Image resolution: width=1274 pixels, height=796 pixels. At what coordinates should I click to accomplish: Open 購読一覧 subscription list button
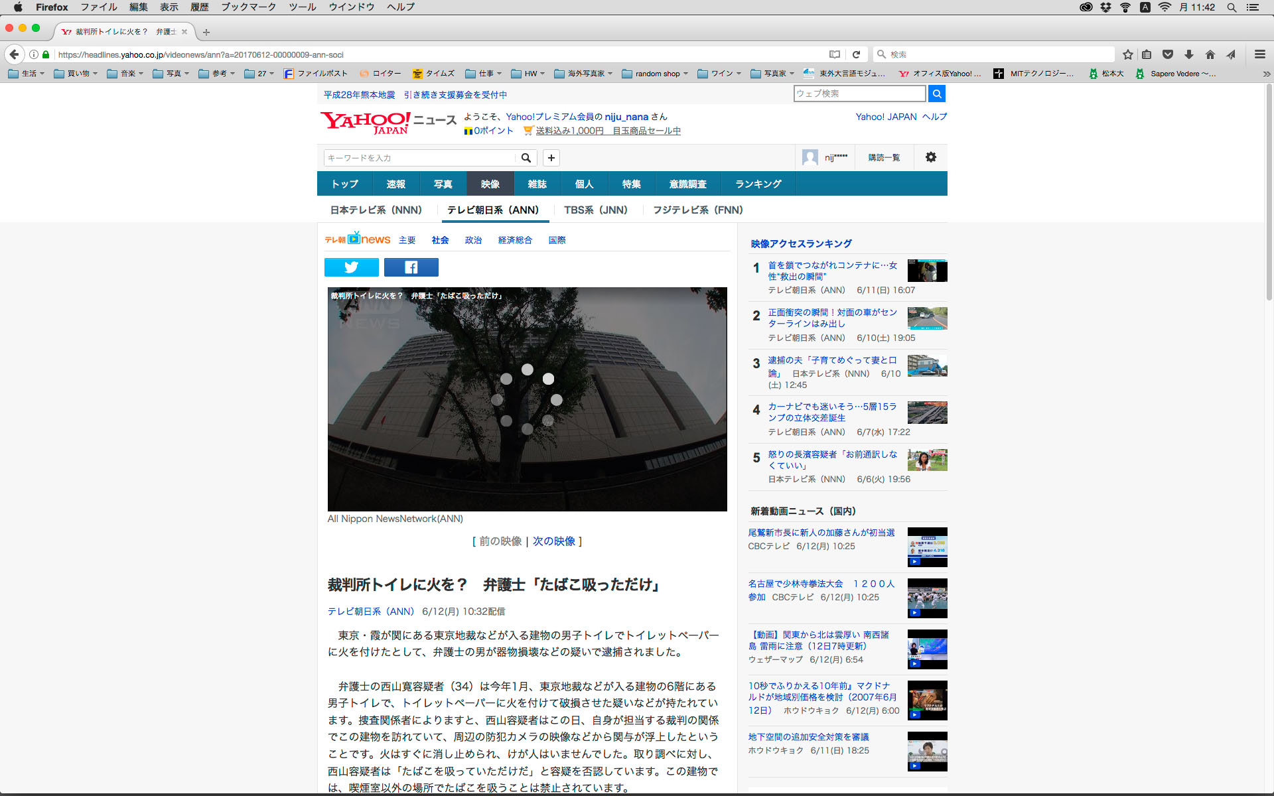(x=884, y=157)
